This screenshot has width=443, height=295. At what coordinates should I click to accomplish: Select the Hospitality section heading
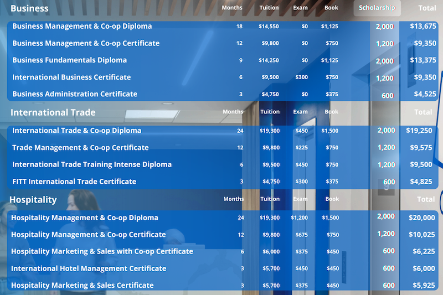(33, 200)
